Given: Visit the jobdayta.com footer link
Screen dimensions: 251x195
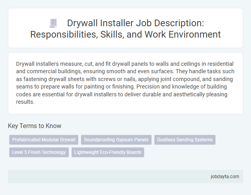Looking at the screenshot, I should click(x=225, y=177).
